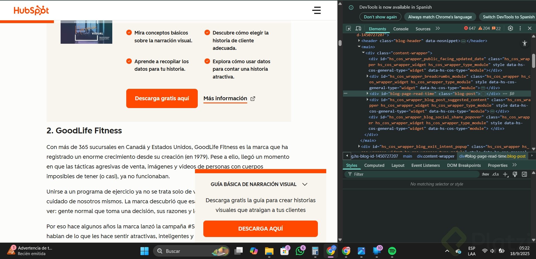This screenshot has height=259, width=536.
Task: Click the ellipsis actions beside the selected DOM node
Action: [346, 94]
